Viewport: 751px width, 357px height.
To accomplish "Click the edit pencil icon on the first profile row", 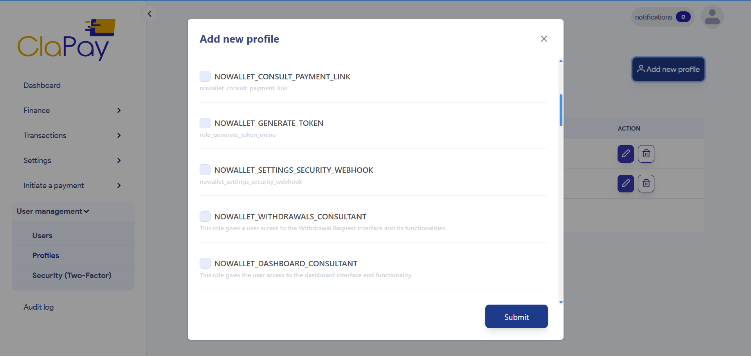I will [x=625, y=154].
